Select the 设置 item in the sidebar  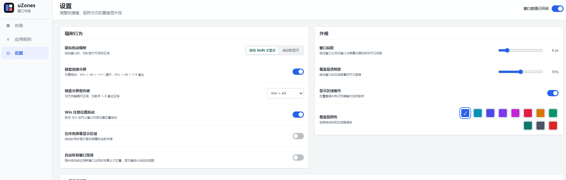coord(25,53)
